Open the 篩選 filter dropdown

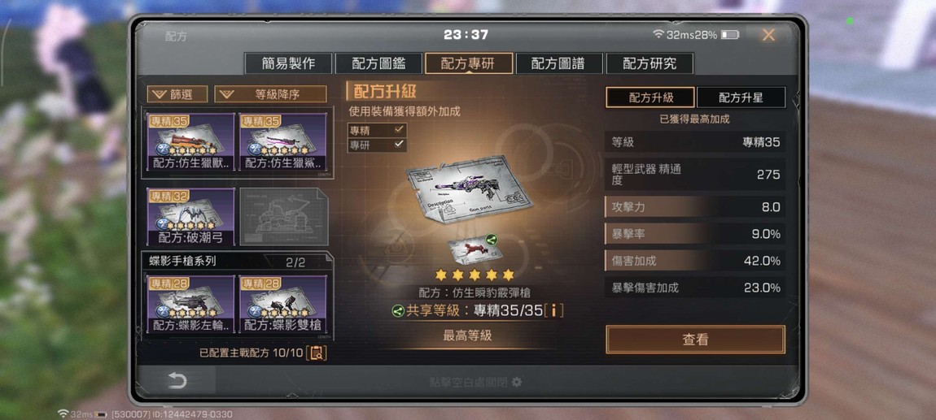tap(177, 94)
